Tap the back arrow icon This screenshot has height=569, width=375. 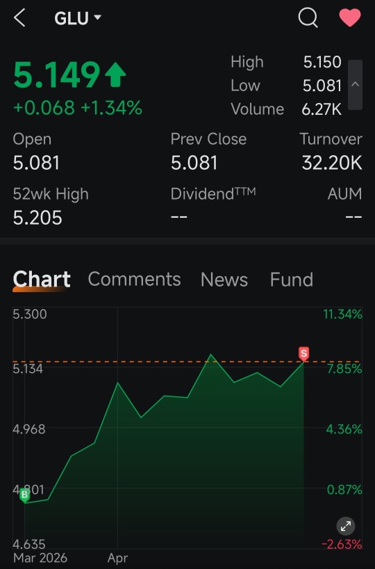(19, 17)
